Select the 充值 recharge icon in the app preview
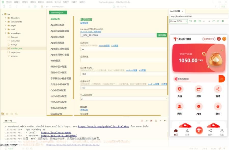 (180, 89)
